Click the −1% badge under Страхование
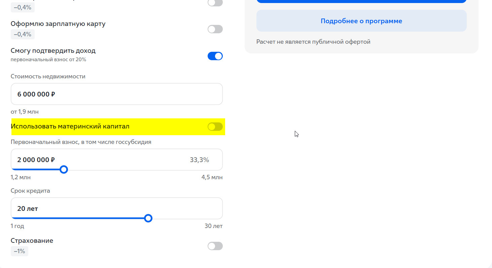The height and width of the screenshot is (268, 492). (x=20, y=251)
